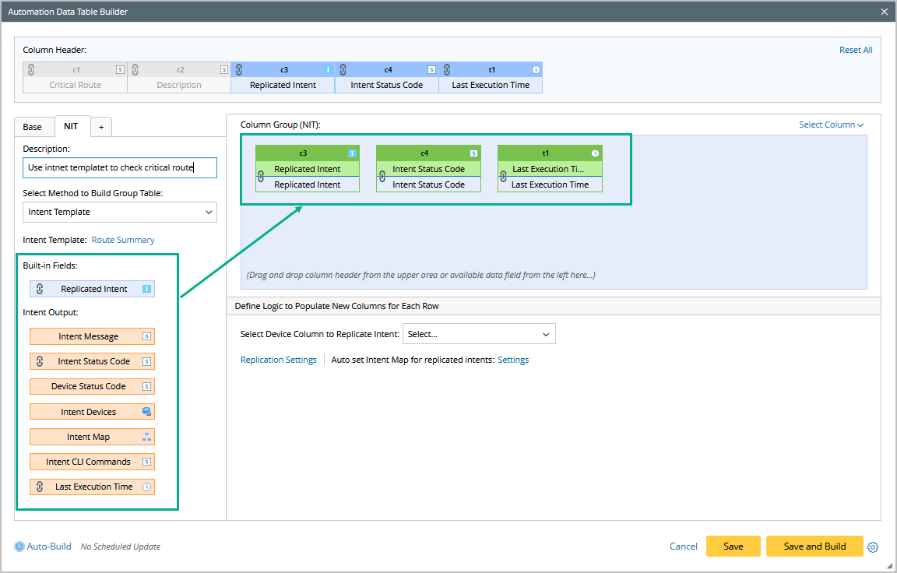
Task: Click the settings gear beside Save and Build
Action: coord(873,547)
